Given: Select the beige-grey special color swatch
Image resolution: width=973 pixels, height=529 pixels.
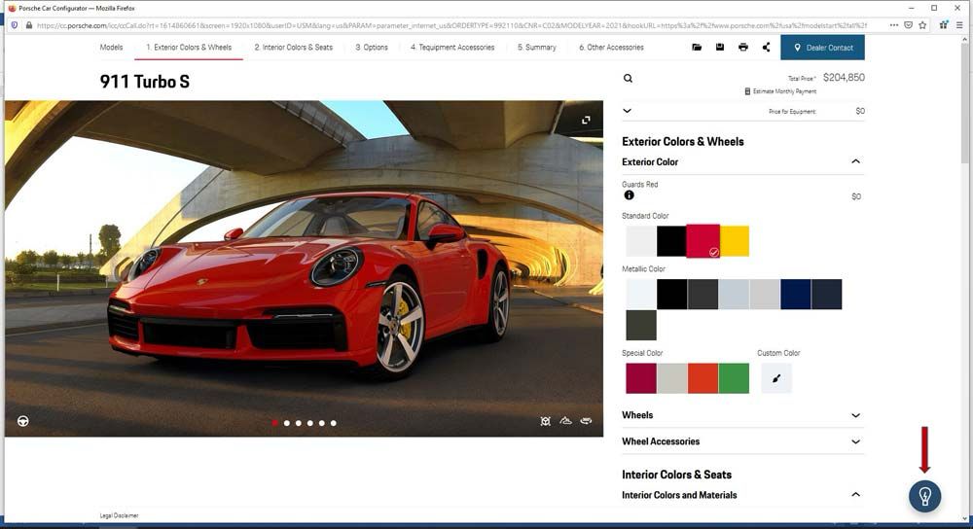Looking at the screenshot, I should [672, 378].
